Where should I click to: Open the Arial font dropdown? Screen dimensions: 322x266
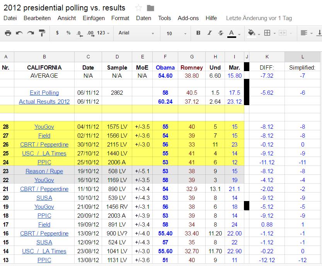click(x=136, y=33)
